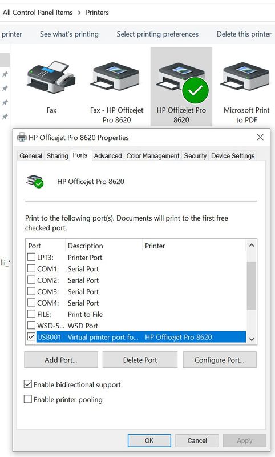Confirm with the OK button
The height and width of the screenshot is (457, 275).
[x=149, y=440]
